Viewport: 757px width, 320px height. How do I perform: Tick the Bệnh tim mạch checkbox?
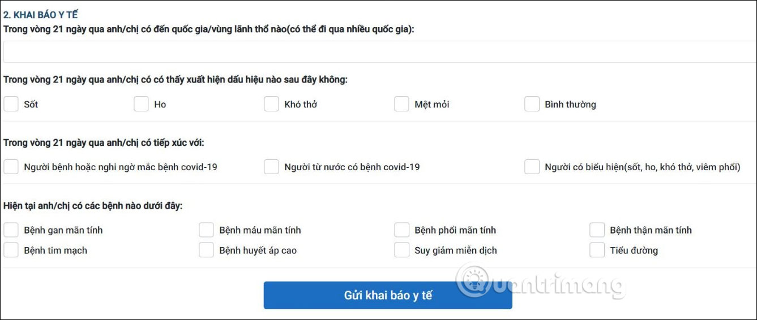[11, 250]
